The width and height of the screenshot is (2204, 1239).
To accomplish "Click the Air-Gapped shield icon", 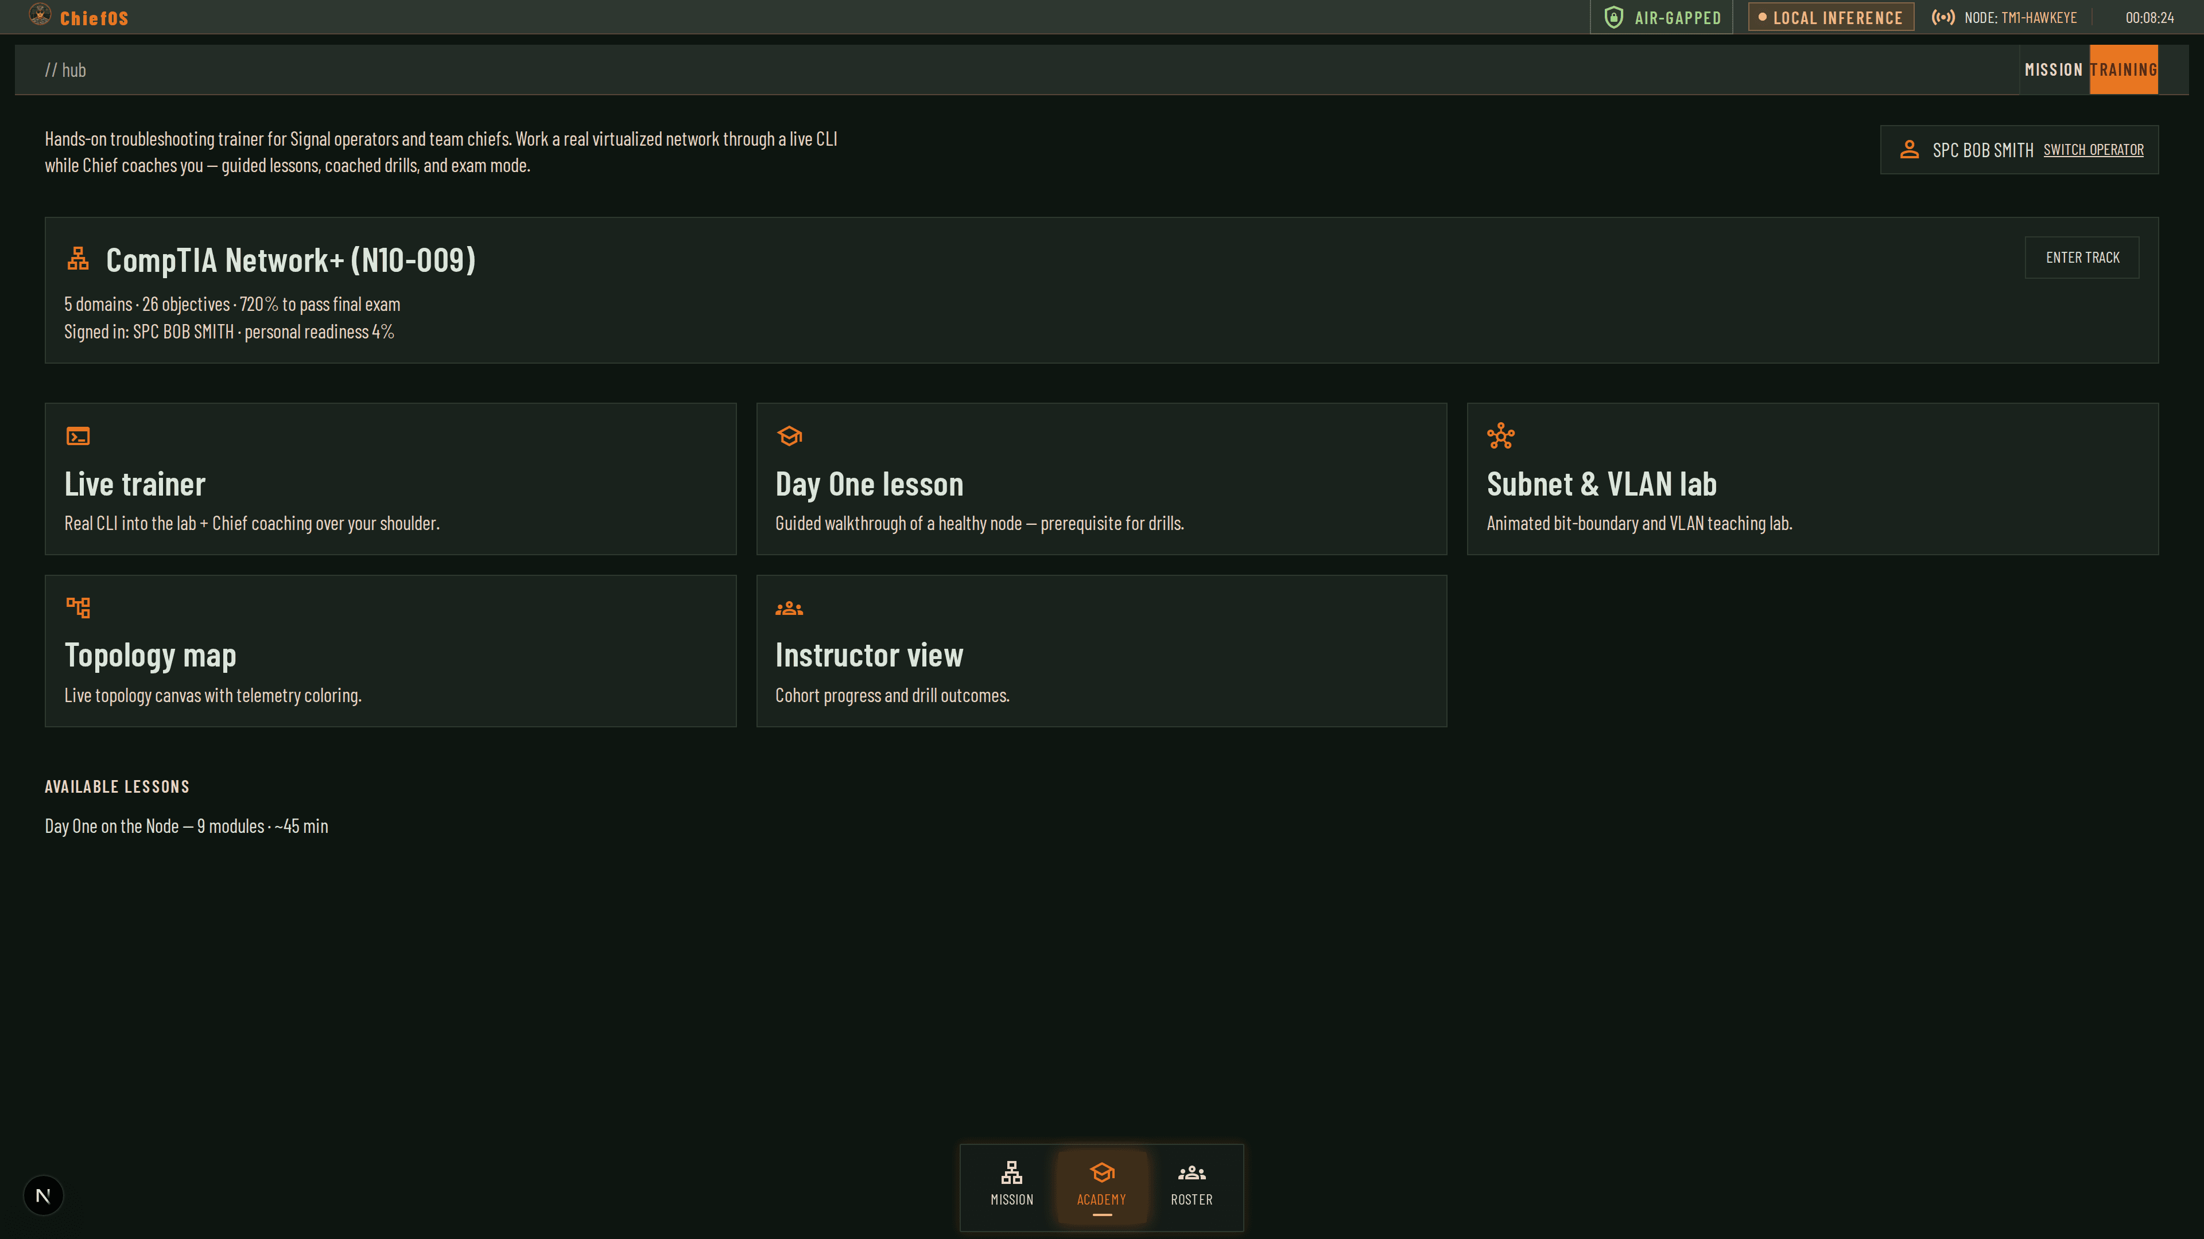I will (1613, 17).
